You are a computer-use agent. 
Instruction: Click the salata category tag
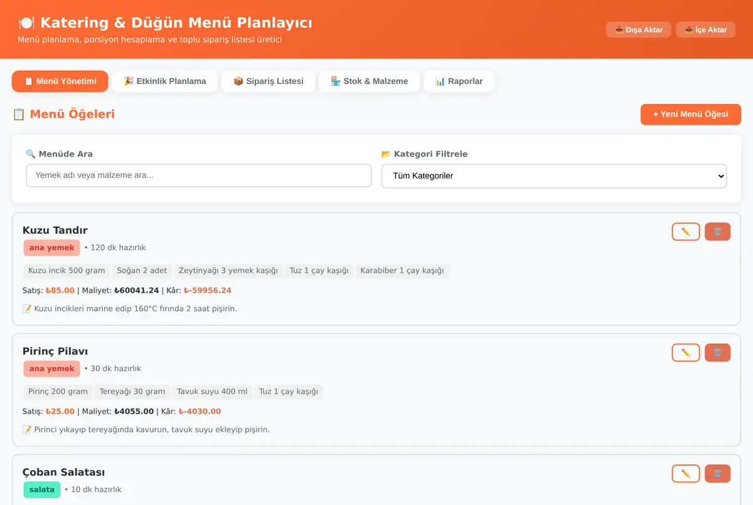[x=42, y=489]
